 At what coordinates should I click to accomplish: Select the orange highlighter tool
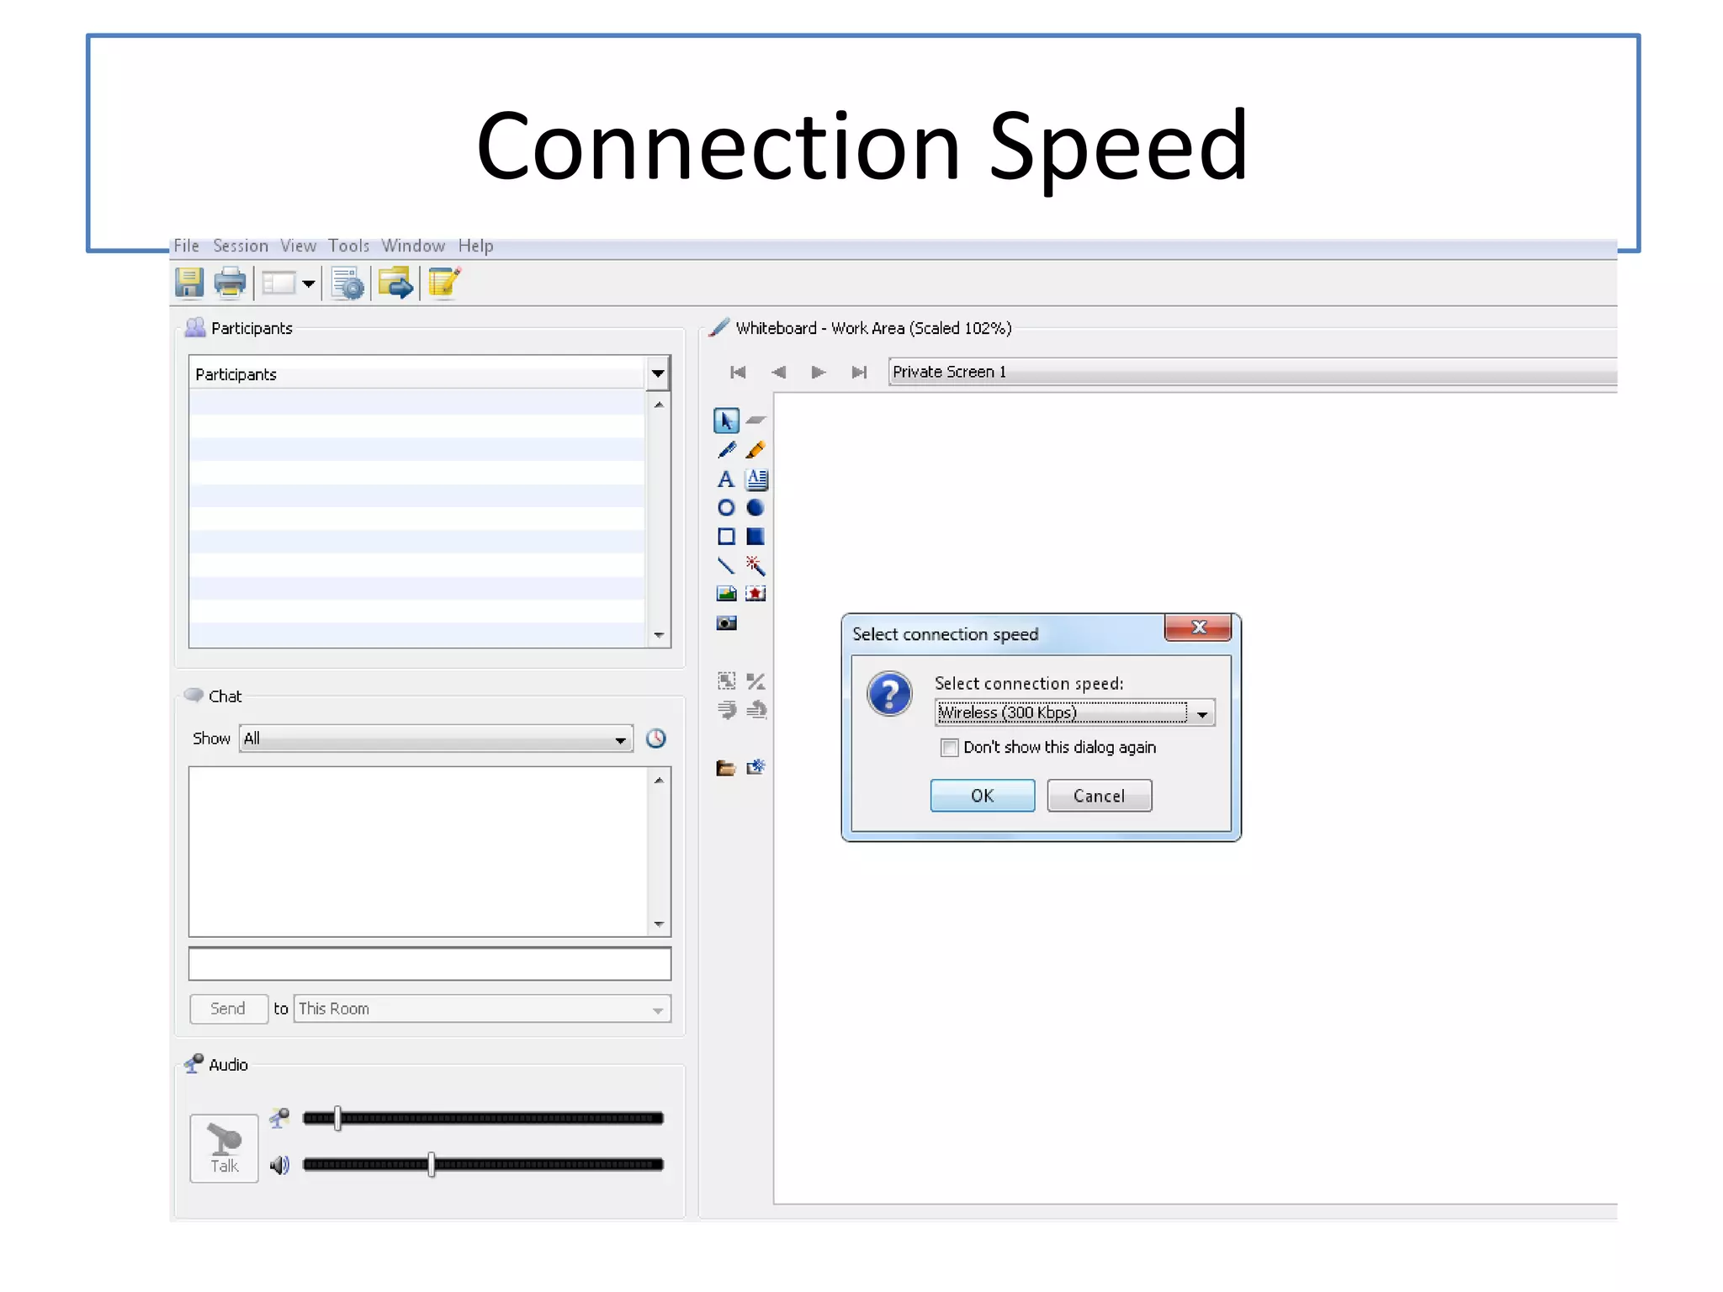tap(755, 450)
